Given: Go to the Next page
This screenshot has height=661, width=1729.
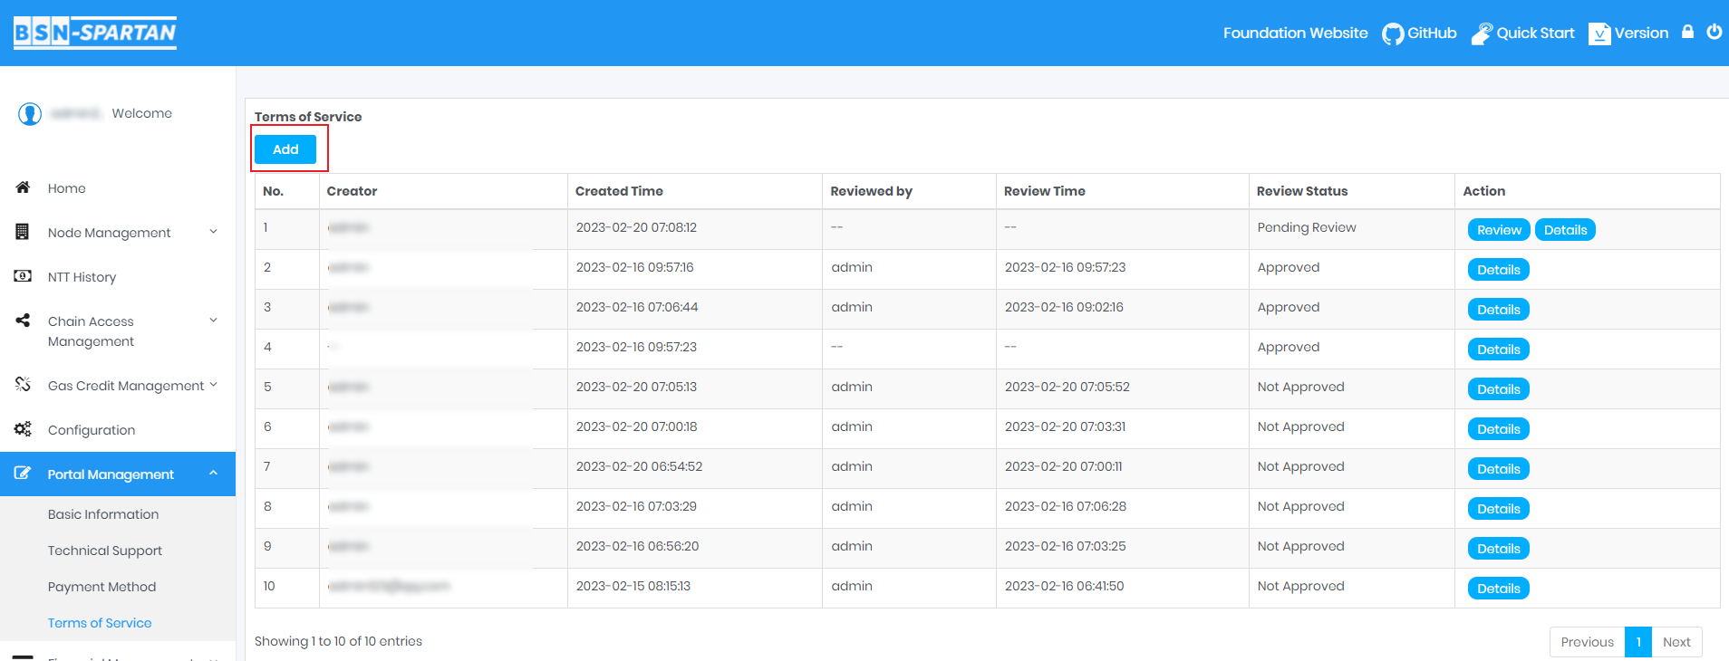Looking at the screenshot, I should pyautogui.click(x=1676, y=642).
